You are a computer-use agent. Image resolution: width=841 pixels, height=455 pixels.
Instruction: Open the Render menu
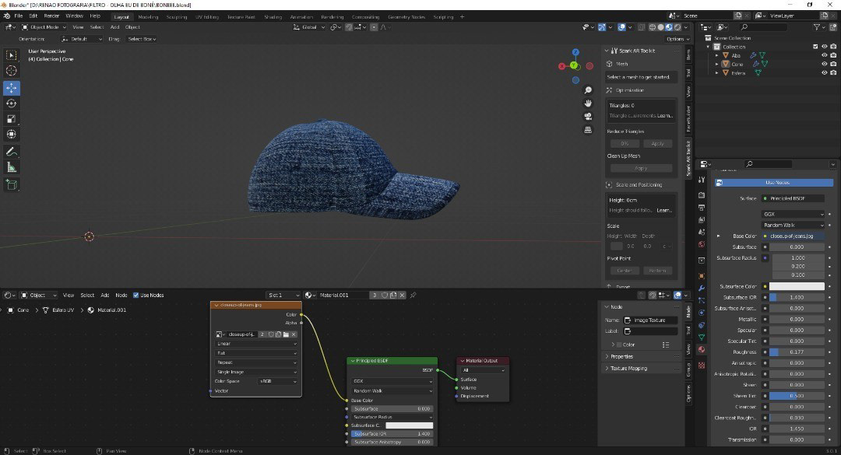pos(51,16)
